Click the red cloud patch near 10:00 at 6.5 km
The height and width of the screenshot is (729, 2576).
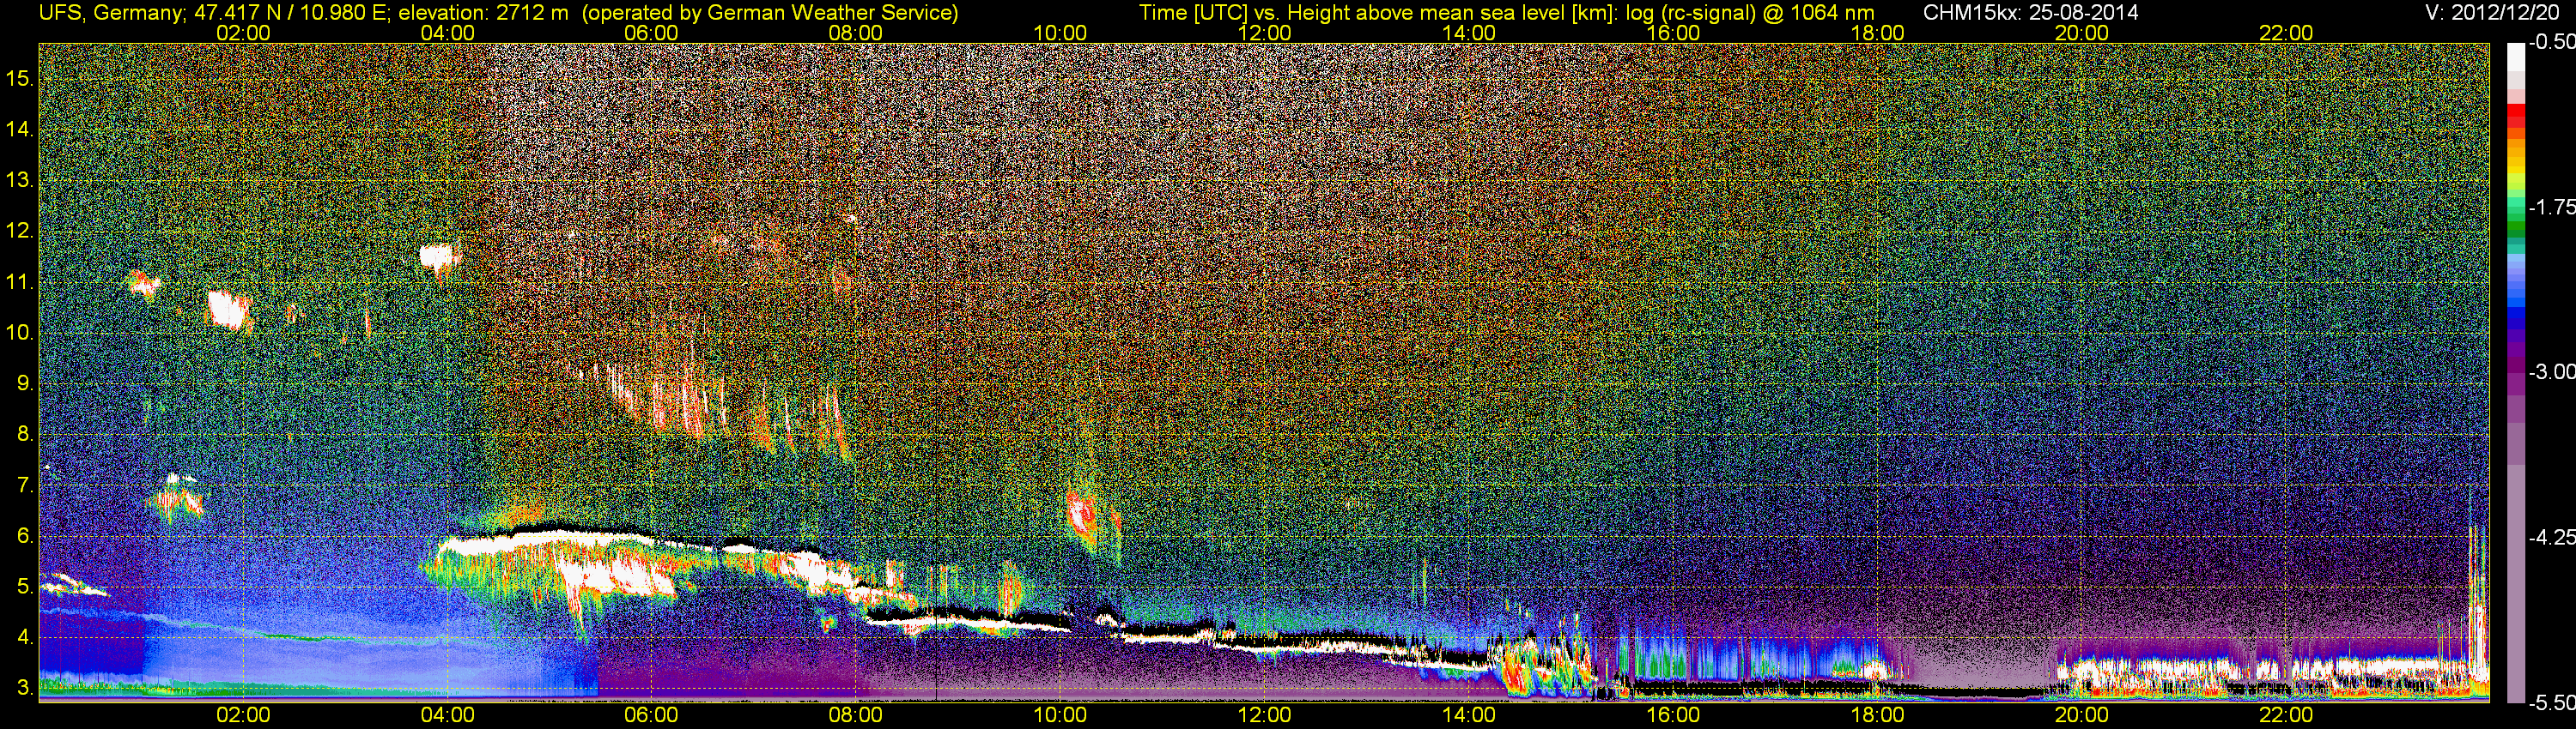click(1081, 515)
